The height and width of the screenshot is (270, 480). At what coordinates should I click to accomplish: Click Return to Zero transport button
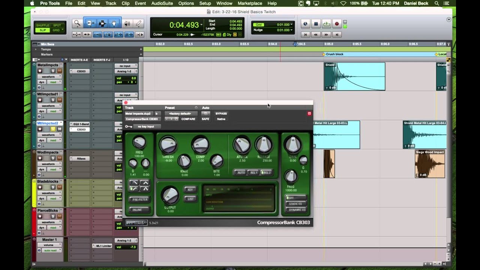point(306,34)
